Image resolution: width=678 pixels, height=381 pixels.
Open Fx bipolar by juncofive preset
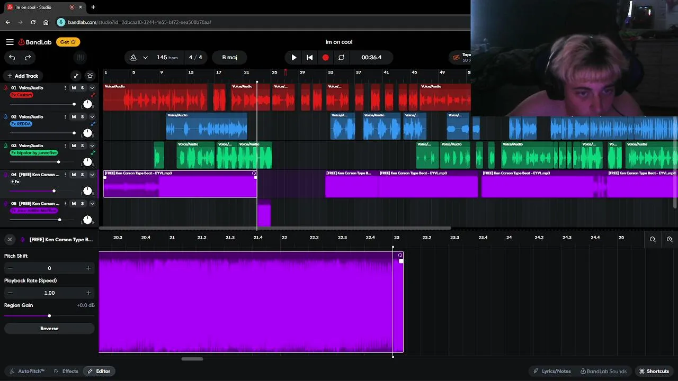point(34,153)
